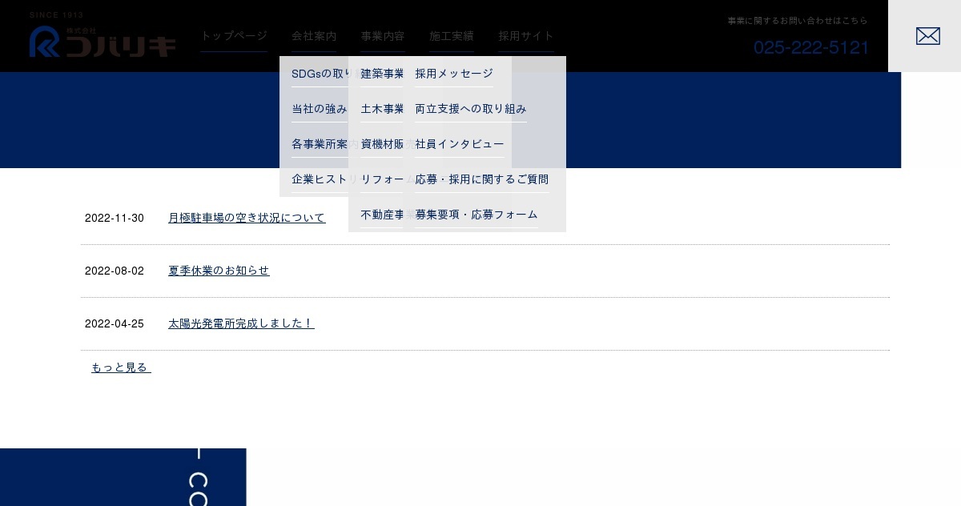Select 土木事業 from the 事業内容 dropdown
This screenshot has width=961, height=506.
(x=382, y=109)
